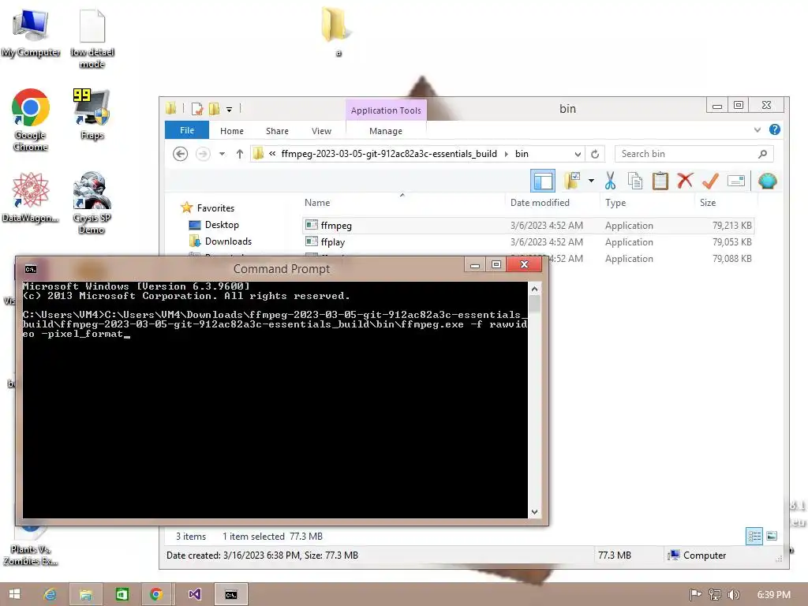The height and width of the screenshot is (606, 808).
Task: Click the orange checkmark Properties icon
Action: 710,181
